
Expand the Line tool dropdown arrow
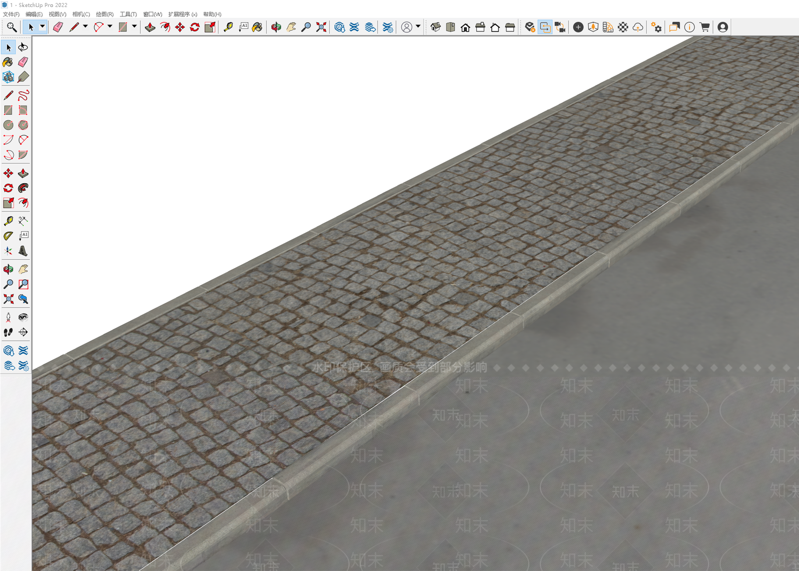click(x=85, y=26)
